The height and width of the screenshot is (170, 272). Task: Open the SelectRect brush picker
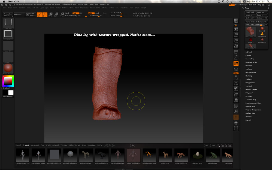8,23
